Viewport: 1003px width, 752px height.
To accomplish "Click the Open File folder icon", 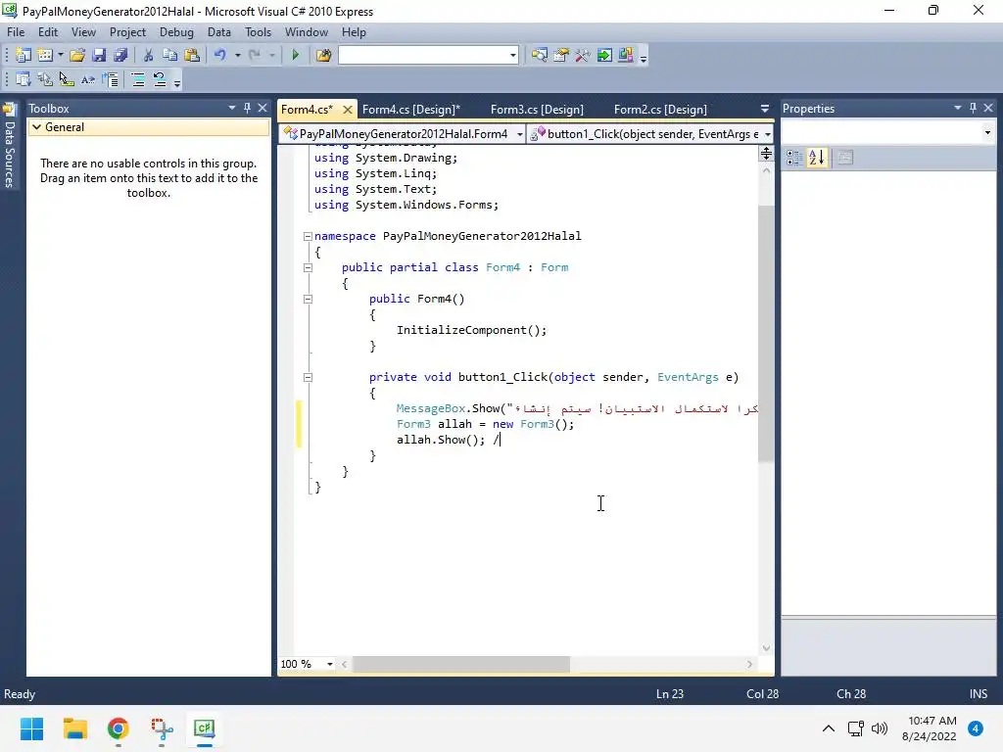I will pyautogui.click(x=77, y=56).
